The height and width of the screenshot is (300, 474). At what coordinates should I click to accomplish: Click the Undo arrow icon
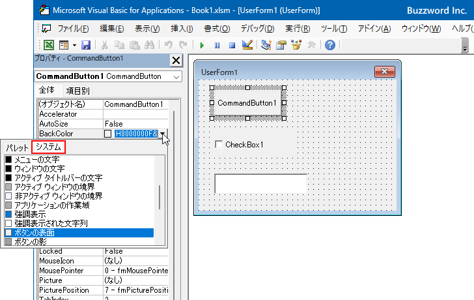pos(169,45)
